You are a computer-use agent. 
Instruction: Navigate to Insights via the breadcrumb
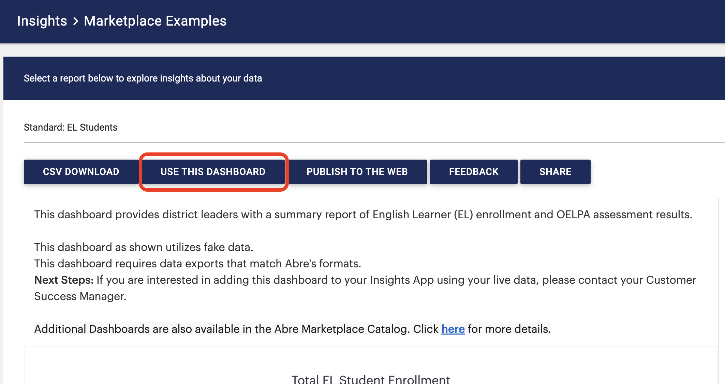coord(42,20)
